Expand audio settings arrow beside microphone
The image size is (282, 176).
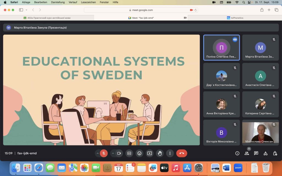click(97, 153)
